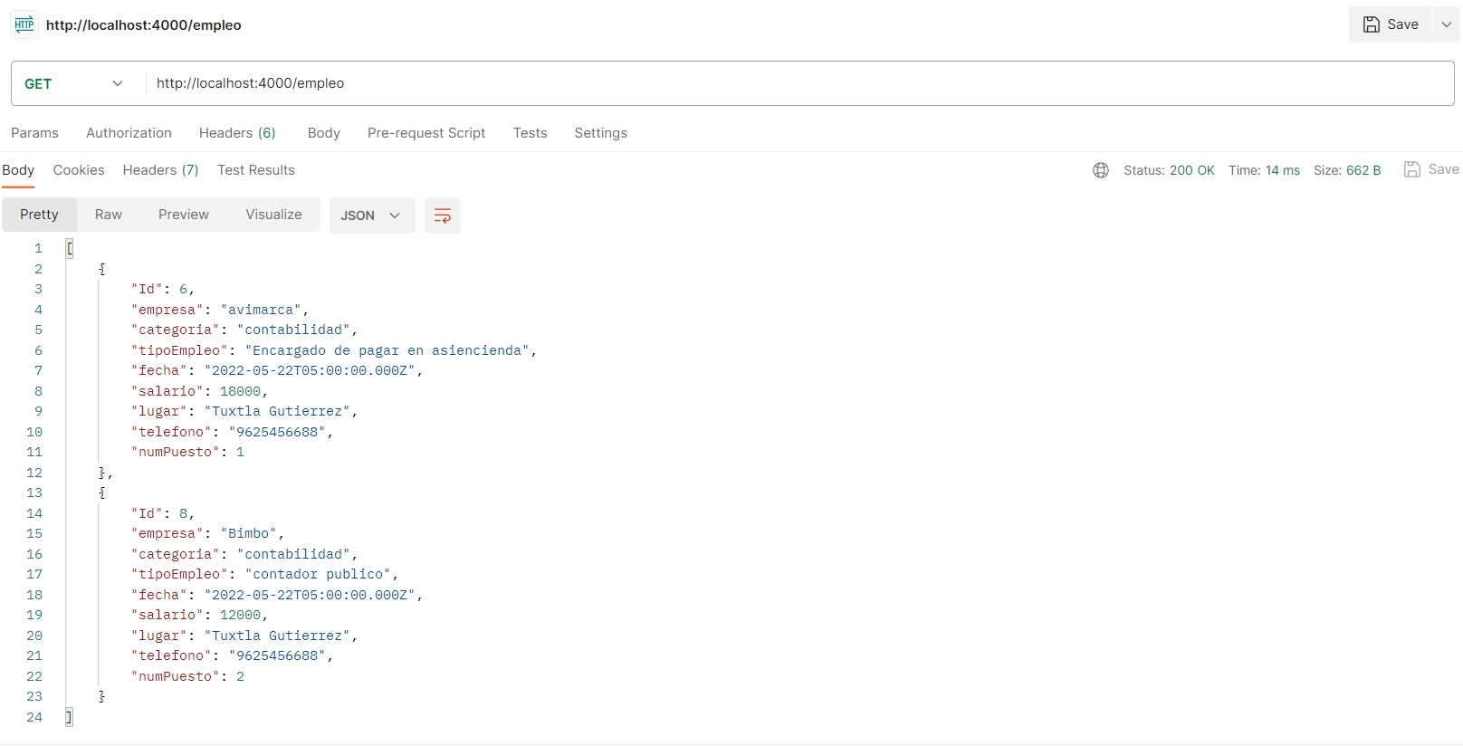
Task: Click the "avimarca" empresa value
Action: pos(261,310)
